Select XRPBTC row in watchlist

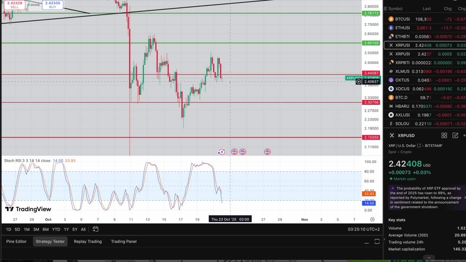(425, 63)
